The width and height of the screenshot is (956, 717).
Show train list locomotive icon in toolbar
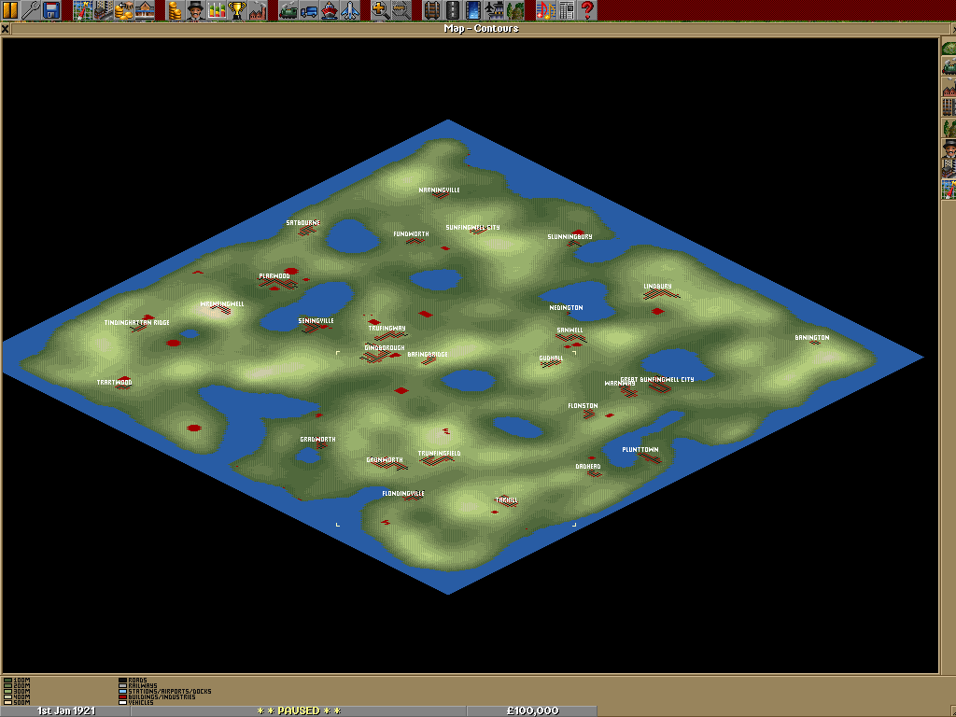coord(288,10)
